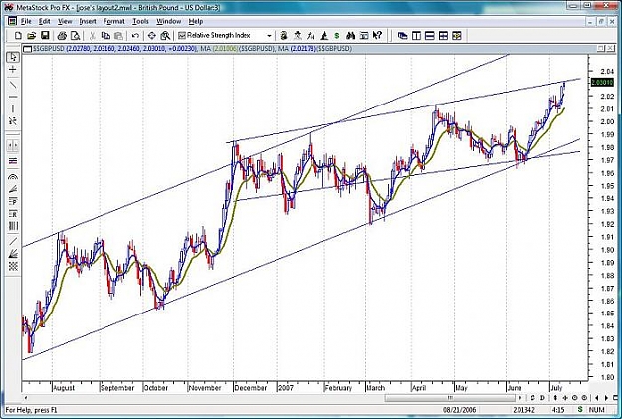Click the chart window icon left of $$GBPUSD
This screenshot has height=419, width=622.
click(x=28, y=49)
